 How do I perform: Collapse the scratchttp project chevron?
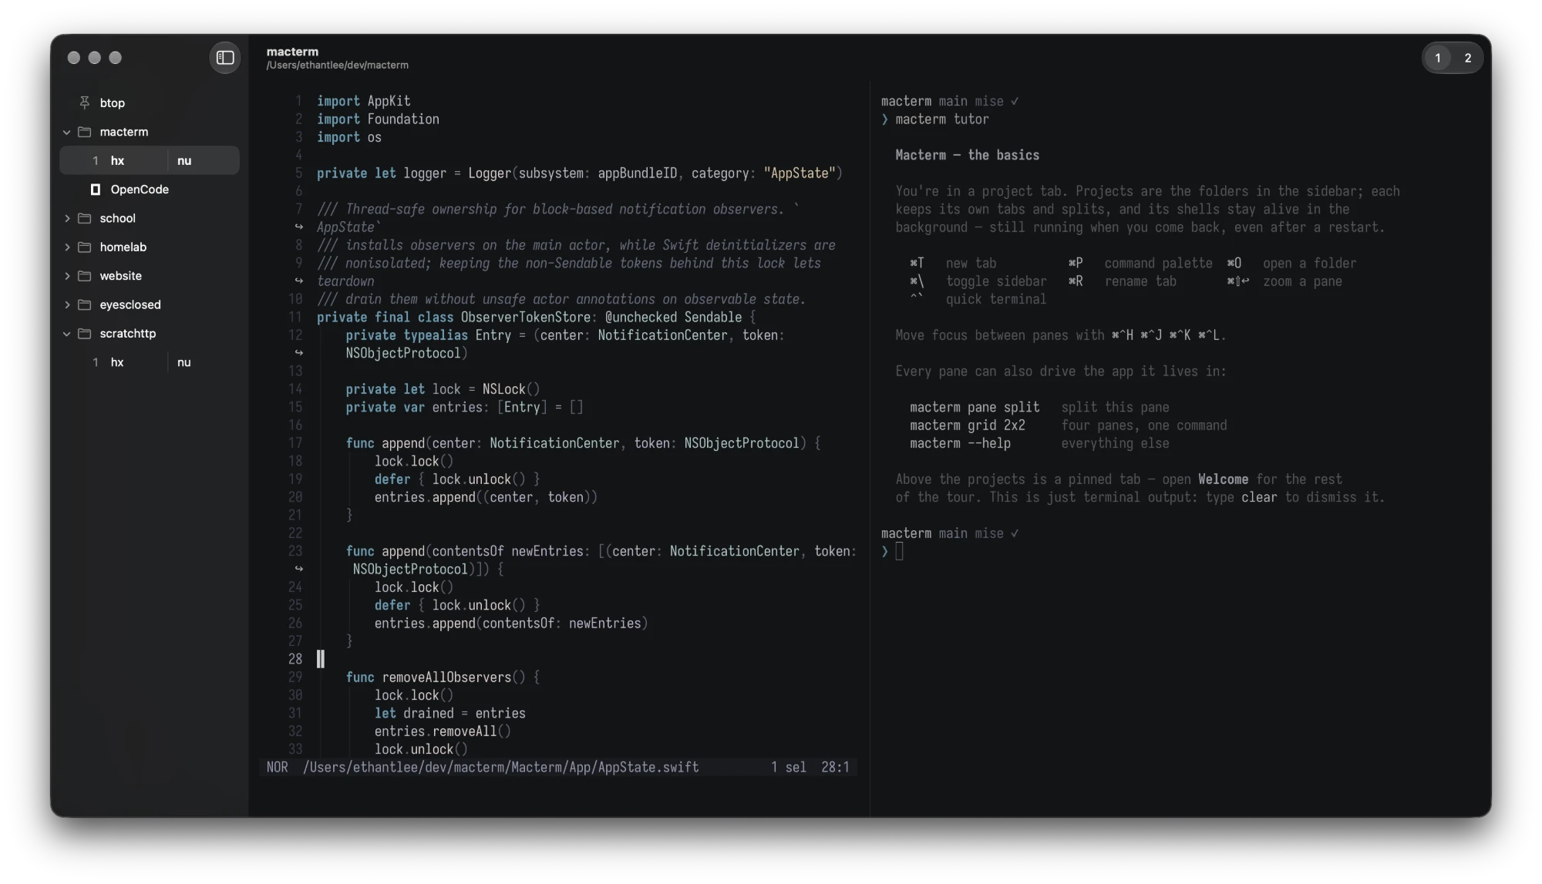click(67, 334)
